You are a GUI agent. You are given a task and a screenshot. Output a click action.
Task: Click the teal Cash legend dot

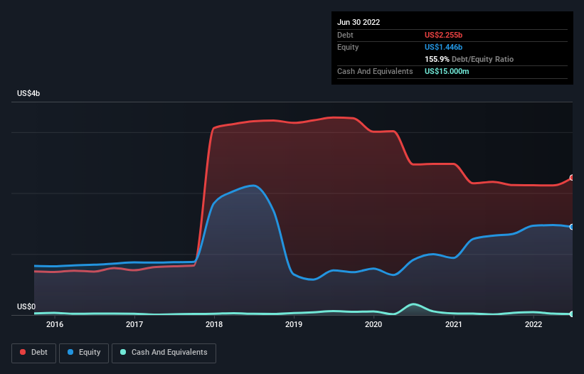click(123, 352)
